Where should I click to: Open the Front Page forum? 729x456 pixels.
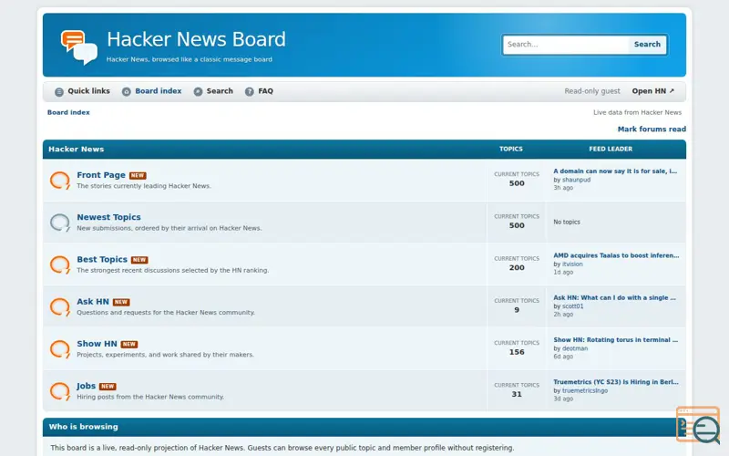[101, 175]
